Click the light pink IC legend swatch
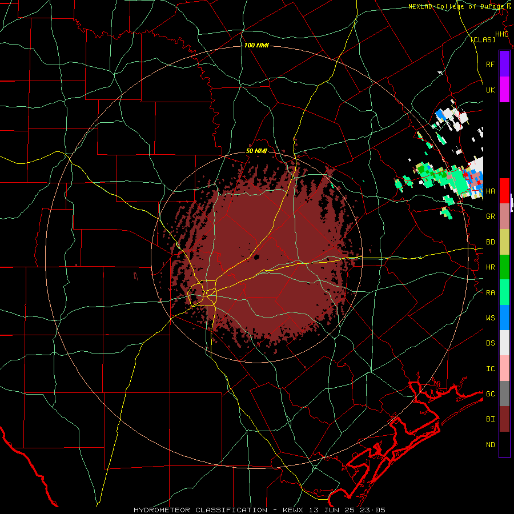The width and height of the screenshot is (514, 514). pyautogui.click(x=504, y=368)
